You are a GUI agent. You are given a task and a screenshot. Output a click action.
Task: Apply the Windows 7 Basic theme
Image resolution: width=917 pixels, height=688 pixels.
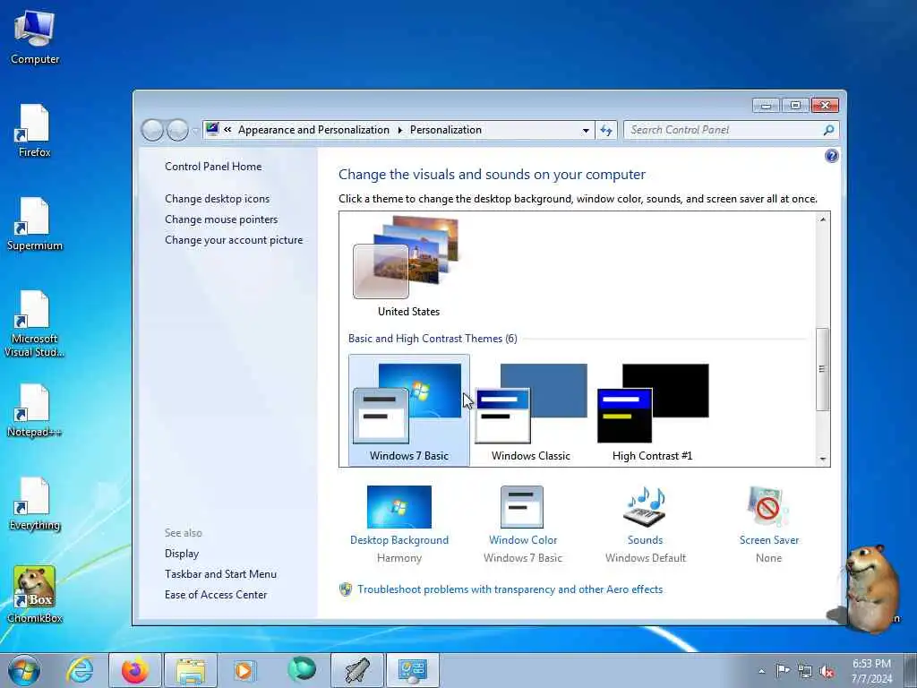tap(408, 410)
